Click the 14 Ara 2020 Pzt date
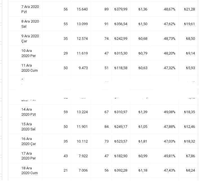This screenshot has height=184, width=203. click(x=28, y=112)
